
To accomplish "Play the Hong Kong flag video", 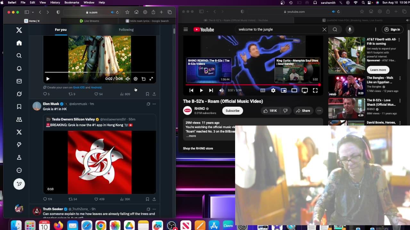I will pos(100,162).
